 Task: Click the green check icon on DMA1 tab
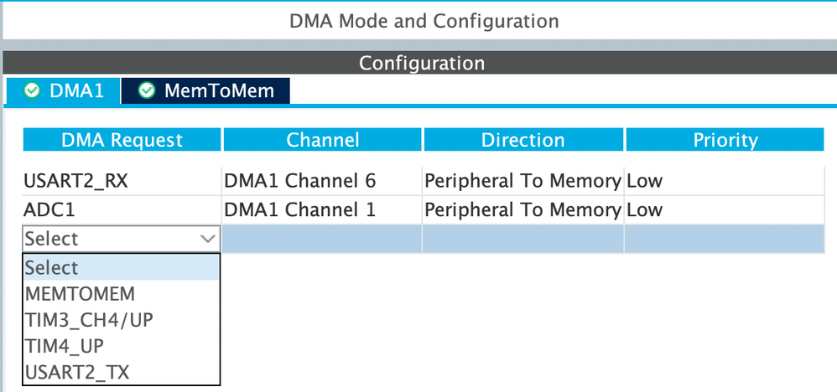(33, 90)
